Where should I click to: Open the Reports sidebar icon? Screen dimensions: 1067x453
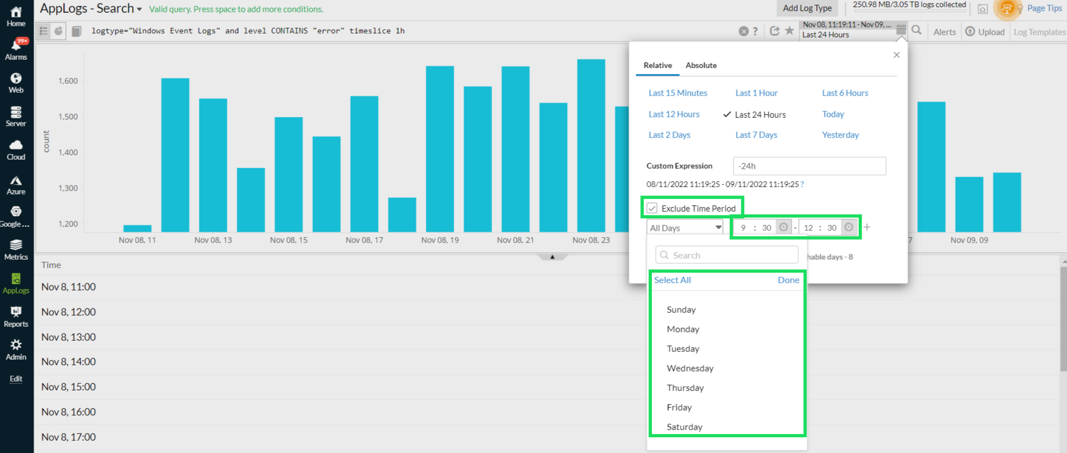tap(16, 316)
